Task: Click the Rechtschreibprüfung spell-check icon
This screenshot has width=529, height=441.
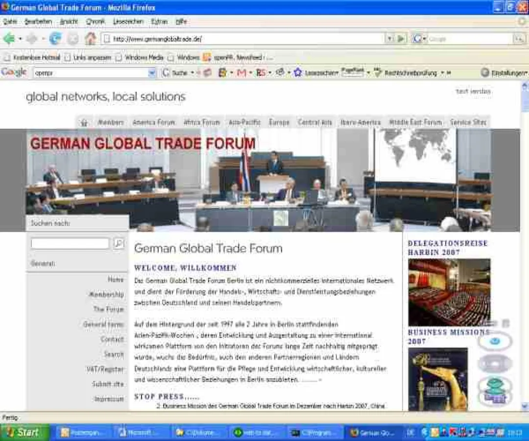Action: [x=377, y=72]
